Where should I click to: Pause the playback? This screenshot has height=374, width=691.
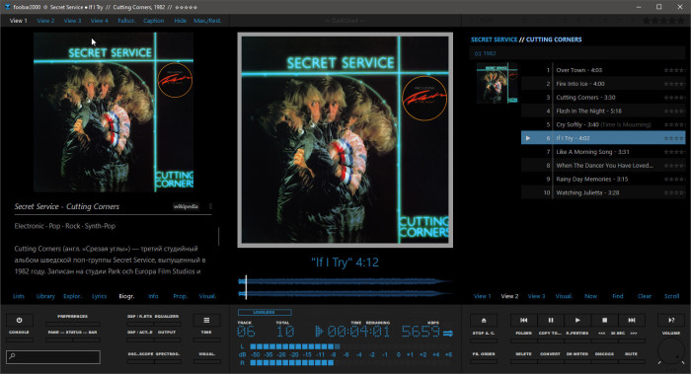pos(551,321)
